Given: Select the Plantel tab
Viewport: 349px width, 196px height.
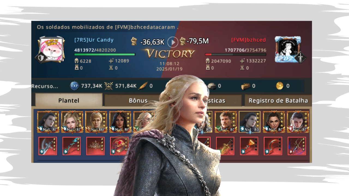Looking at the screenshot, I should [x=69, y=100].
